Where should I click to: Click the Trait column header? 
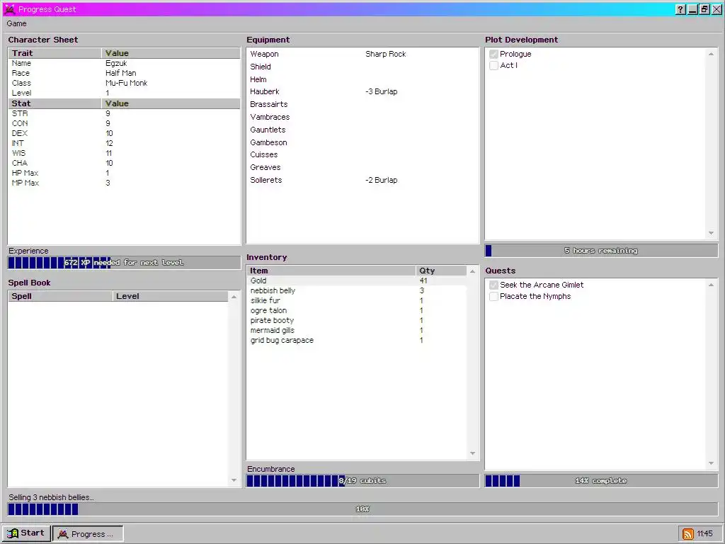pos(55,53)
